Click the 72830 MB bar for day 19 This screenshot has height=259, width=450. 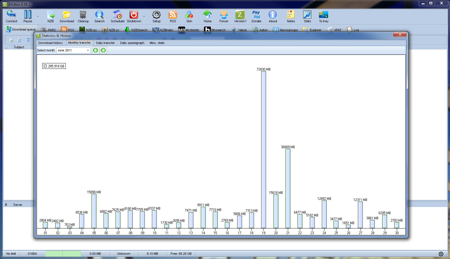pos(263,150)
